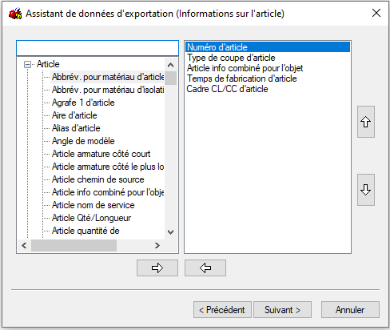Click tree scrollbar up arrow
Viewport: 390px width, 330px height.
170,65
